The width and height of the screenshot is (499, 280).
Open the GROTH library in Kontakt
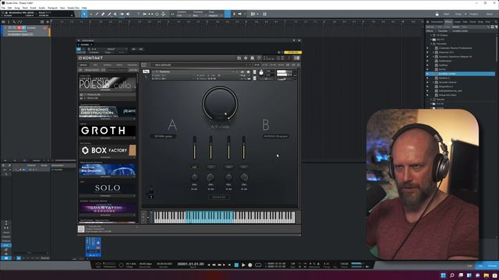[108, 131]
